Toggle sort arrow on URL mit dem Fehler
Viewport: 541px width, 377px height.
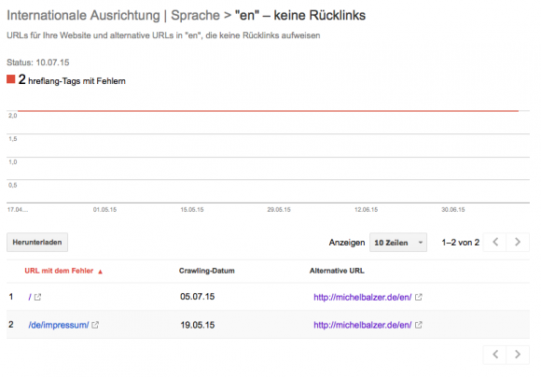(101, 272)
